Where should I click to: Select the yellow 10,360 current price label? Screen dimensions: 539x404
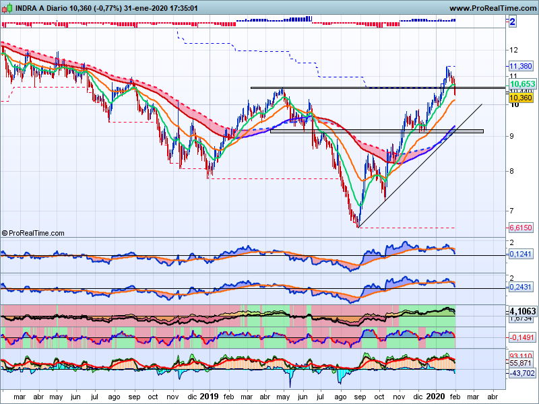coord(520,98)
